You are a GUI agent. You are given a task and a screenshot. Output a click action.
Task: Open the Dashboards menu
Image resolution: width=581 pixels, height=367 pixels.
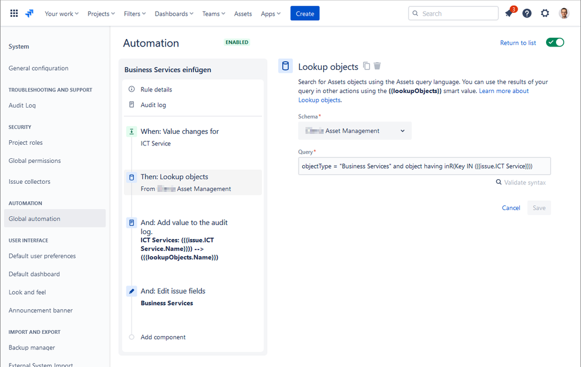(174, 14)
